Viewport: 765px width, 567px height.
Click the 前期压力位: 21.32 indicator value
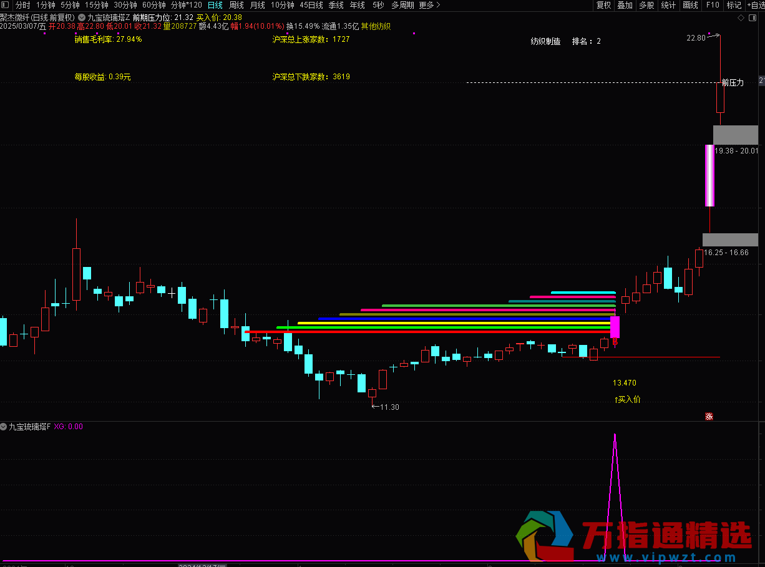pyautogui.click(x=163, y=17)
